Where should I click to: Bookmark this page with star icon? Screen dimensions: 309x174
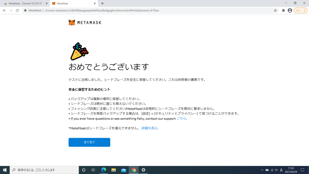point(275,11)
